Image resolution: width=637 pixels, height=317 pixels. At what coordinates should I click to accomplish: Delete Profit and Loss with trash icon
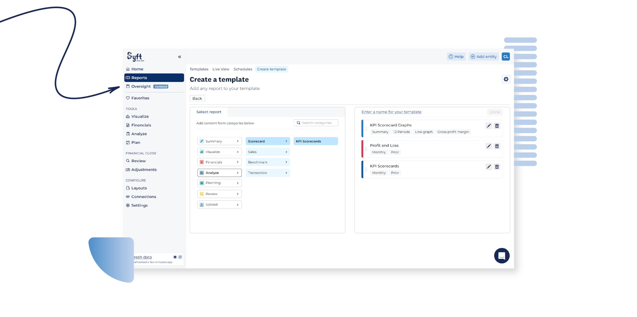pyautogui.click(x=497, y=146)
